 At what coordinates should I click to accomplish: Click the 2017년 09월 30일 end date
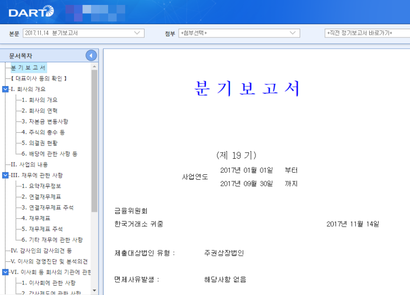coord(246,184)
